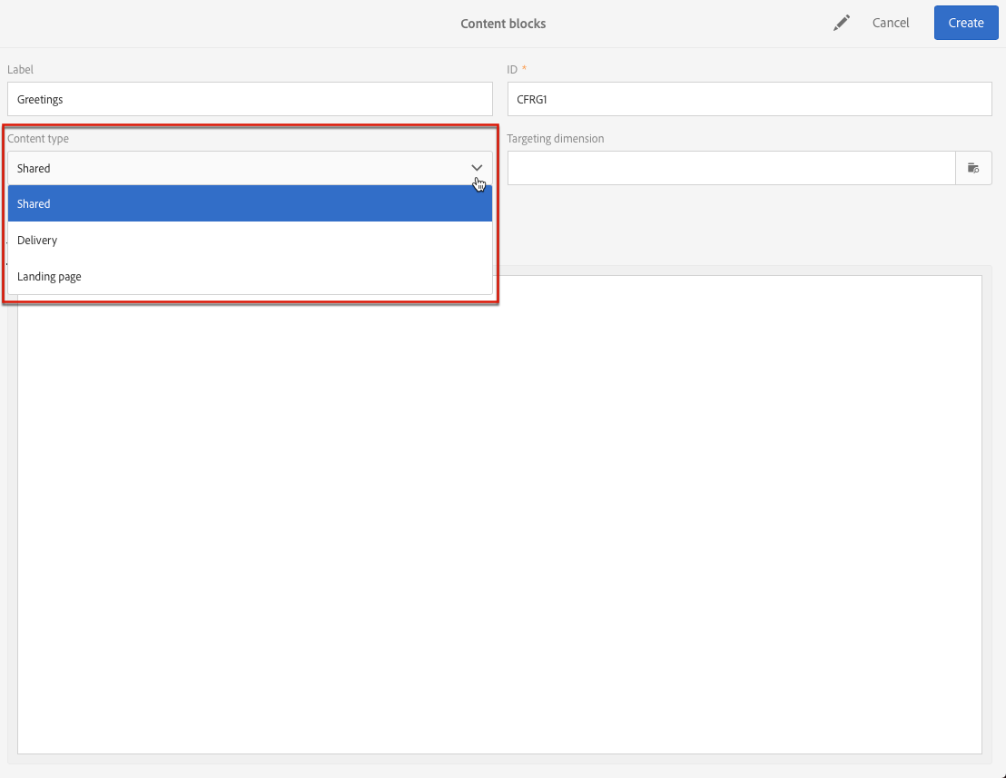This screenshot has width=1006, height=778.
Task: Open the targeting dimension picker icon
Action: (973, 168)
